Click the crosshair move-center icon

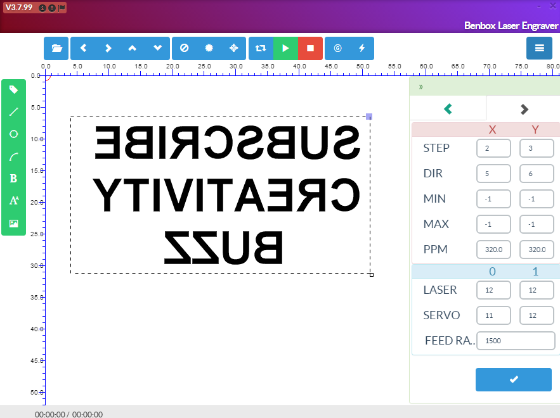pyautogui.click(x=233, y=48)
